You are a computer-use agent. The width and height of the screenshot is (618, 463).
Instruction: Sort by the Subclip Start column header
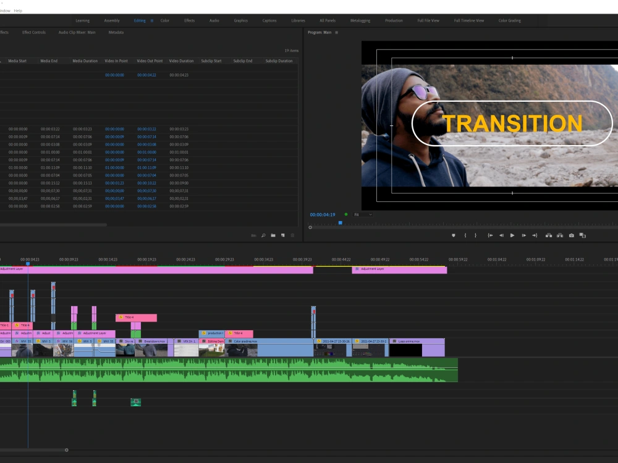pos(211,61)
